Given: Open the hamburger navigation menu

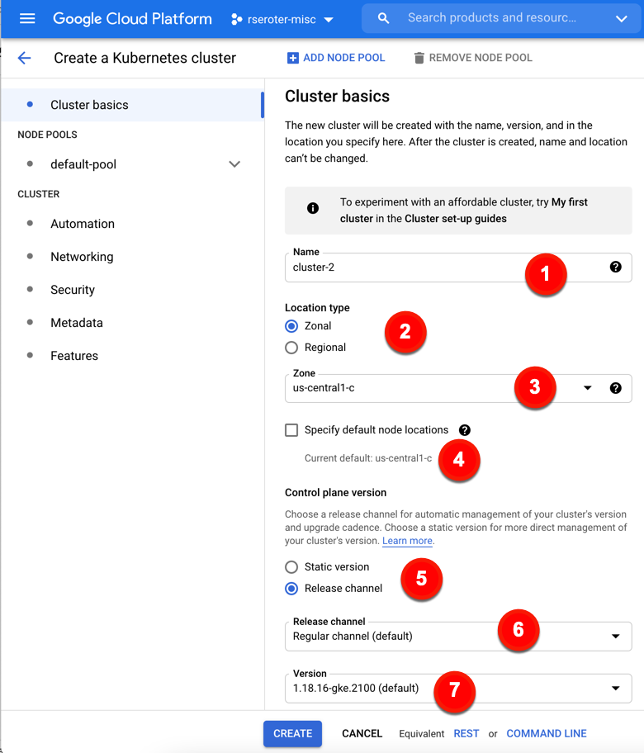Looking at the screenshot, I should [x=27, y=18].
